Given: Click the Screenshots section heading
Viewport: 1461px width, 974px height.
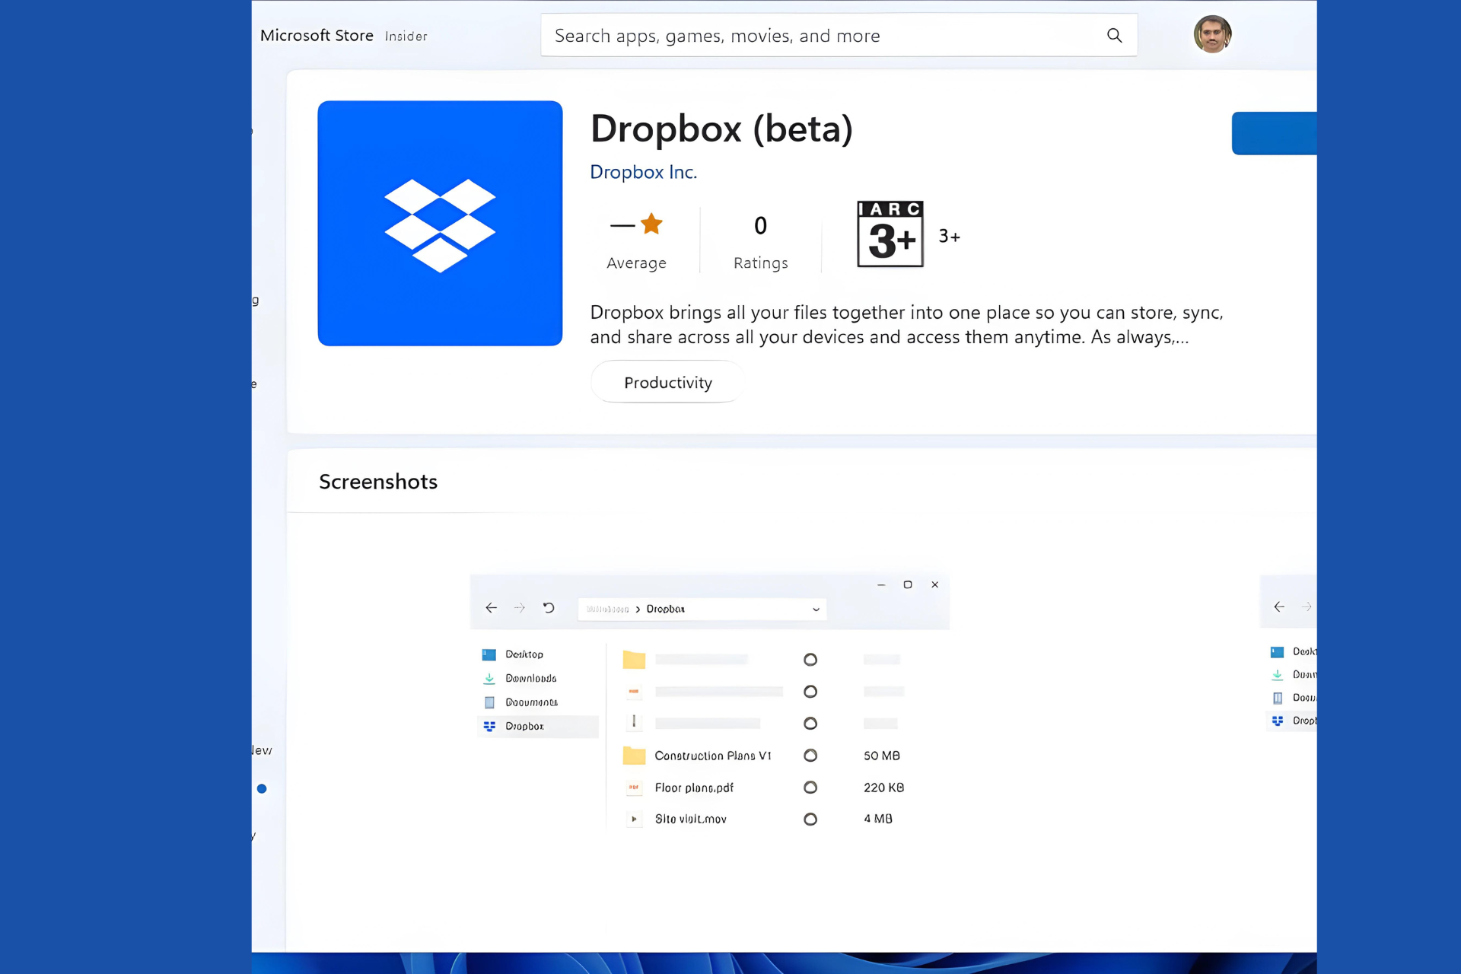Looking at the screenshot, I should (x=378, y=482).
